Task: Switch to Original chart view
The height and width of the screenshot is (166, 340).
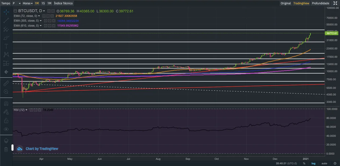Action: click(286, 3)
